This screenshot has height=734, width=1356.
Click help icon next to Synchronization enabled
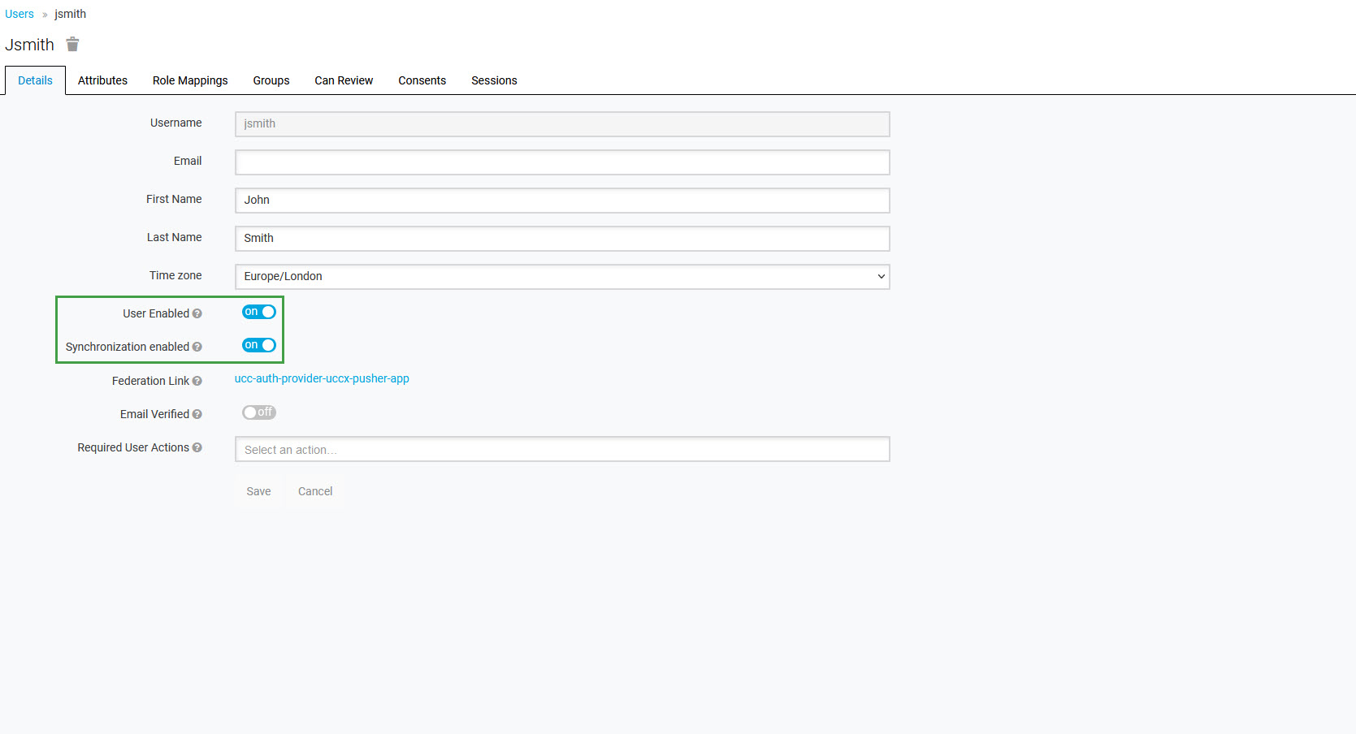(197, 348)
